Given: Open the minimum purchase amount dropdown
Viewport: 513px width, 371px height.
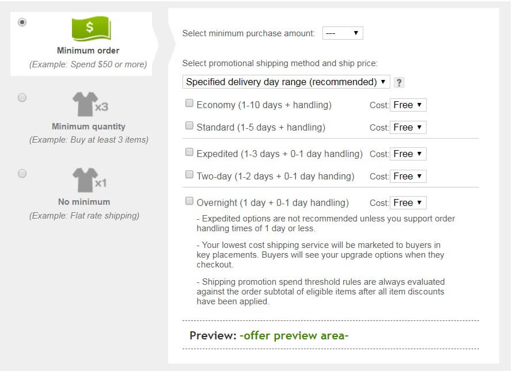Looking at the screenshot, I should (x=343, y=33).
